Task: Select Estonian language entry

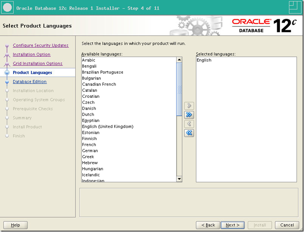Action: click(x=129, y=133)
